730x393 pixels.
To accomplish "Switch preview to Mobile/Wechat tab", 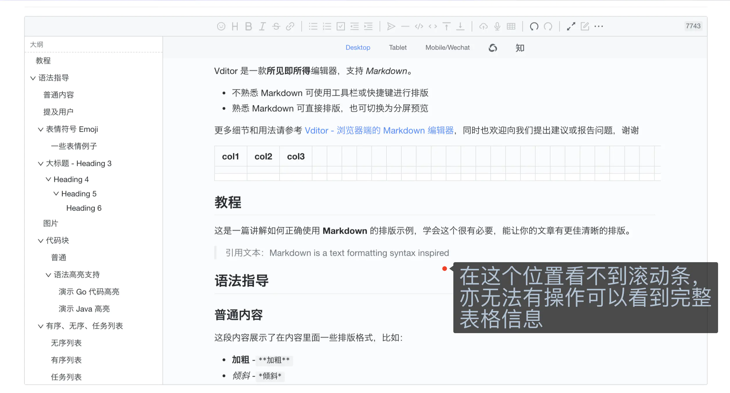I will click(x=447, y=47).
